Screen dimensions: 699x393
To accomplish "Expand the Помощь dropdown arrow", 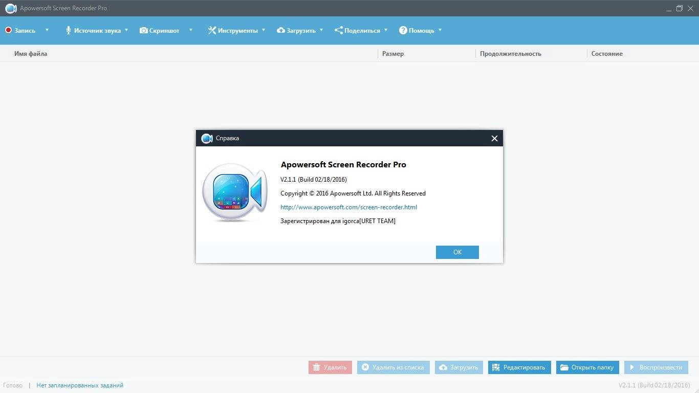I will coord(440,30).
